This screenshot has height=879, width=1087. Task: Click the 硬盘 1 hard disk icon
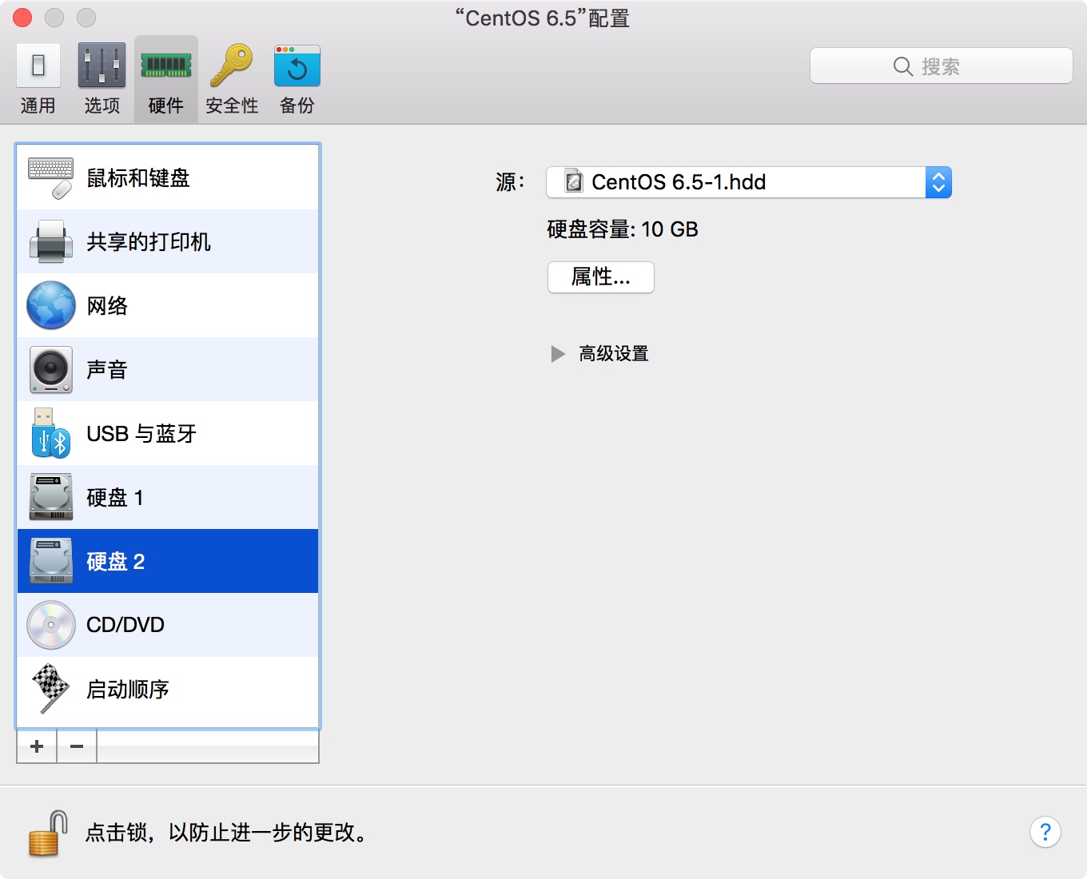coord(50,497)
